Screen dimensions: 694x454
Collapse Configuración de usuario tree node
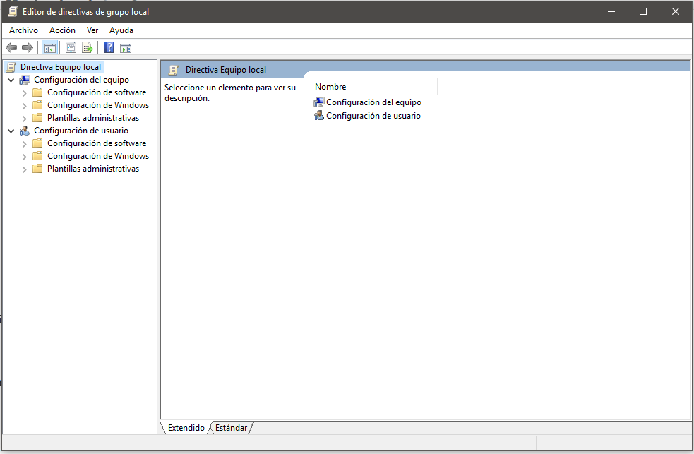click(x=11, y=131)
